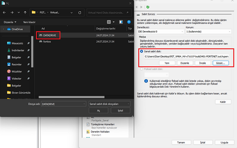
Task: Select Tümleştirme Hizmetleri in settings list
Action: [x=103, y=125]
